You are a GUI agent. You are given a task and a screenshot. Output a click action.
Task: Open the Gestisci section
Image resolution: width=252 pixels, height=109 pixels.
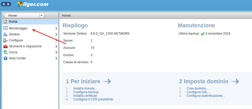(30, 34)
